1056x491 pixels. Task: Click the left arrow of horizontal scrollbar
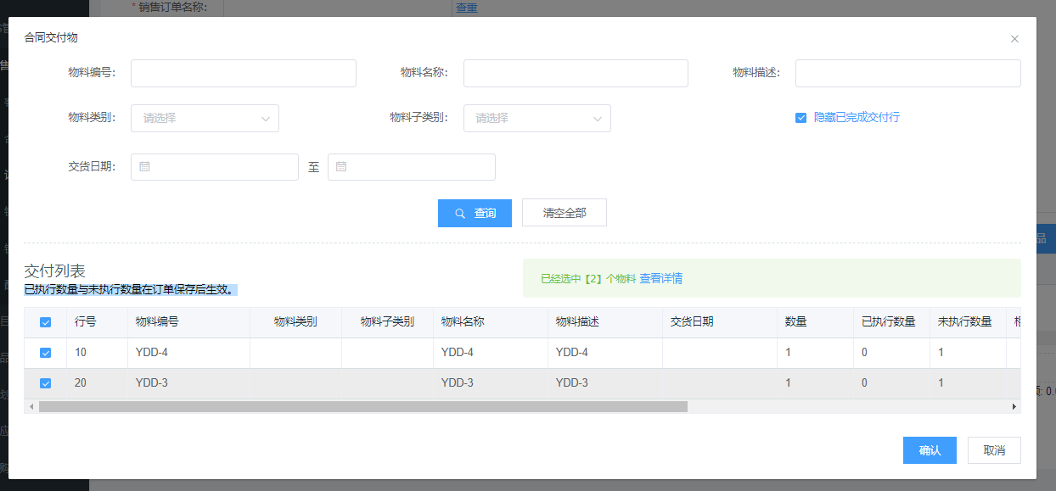point(31,407)
